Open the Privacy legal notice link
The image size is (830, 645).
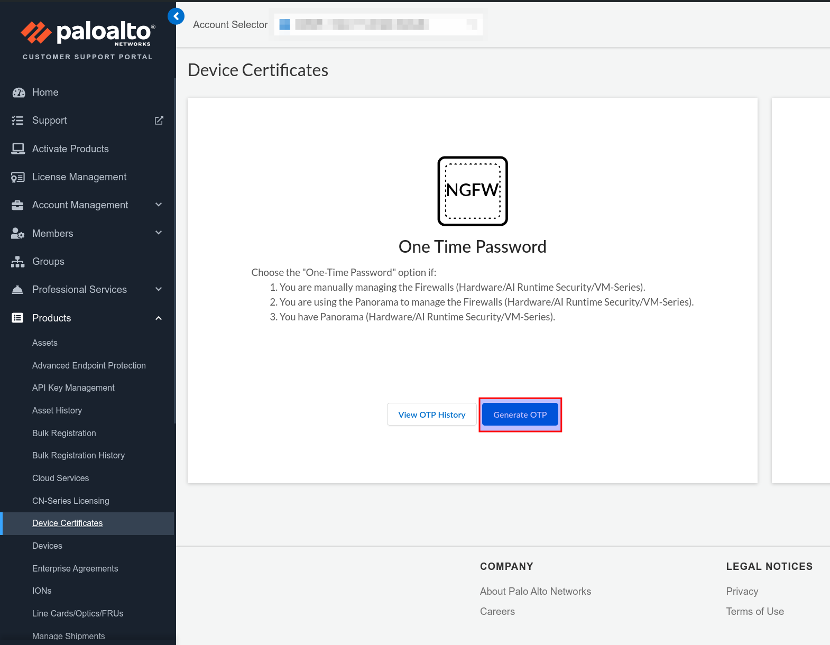coord(742,591)
